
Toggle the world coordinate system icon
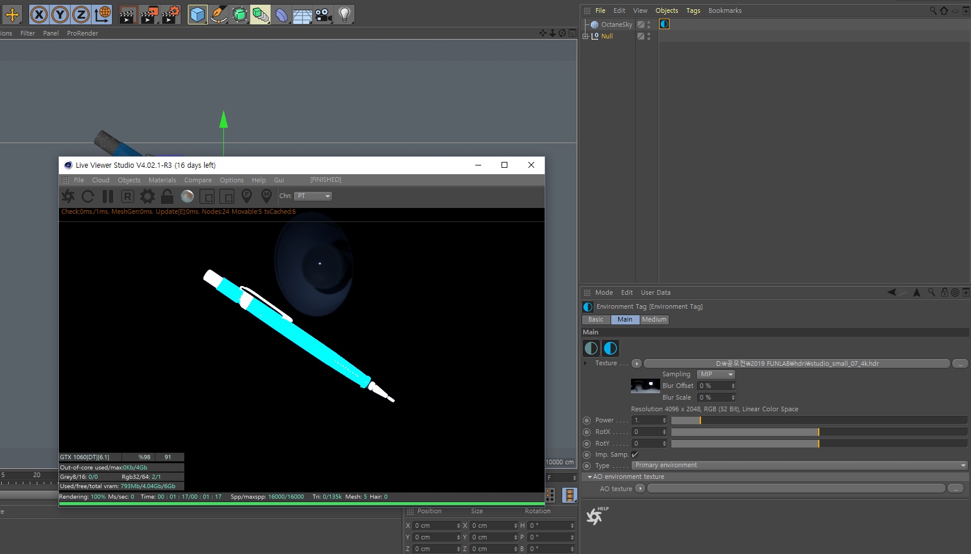(103, 15)
